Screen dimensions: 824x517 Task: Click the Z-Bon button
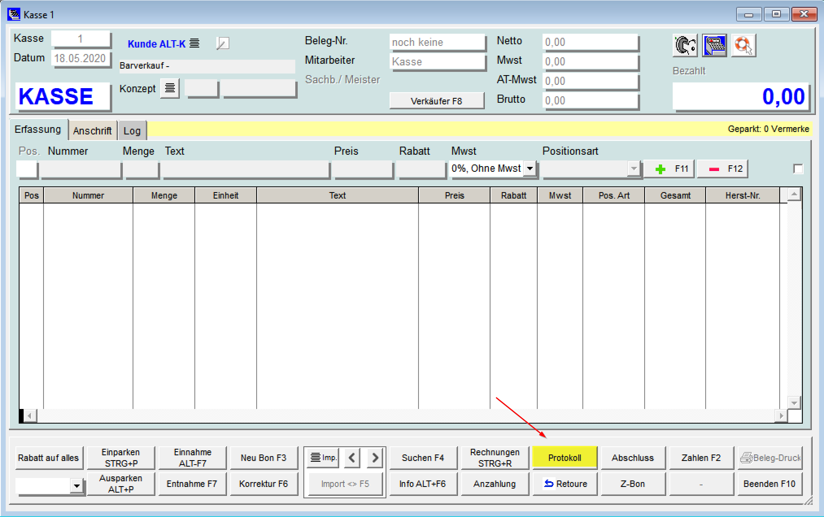pyautogui.click(x=633, y=484)
